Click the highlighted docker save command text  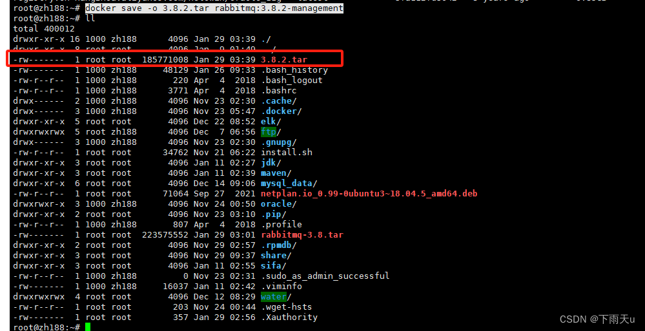click(214, 8)
